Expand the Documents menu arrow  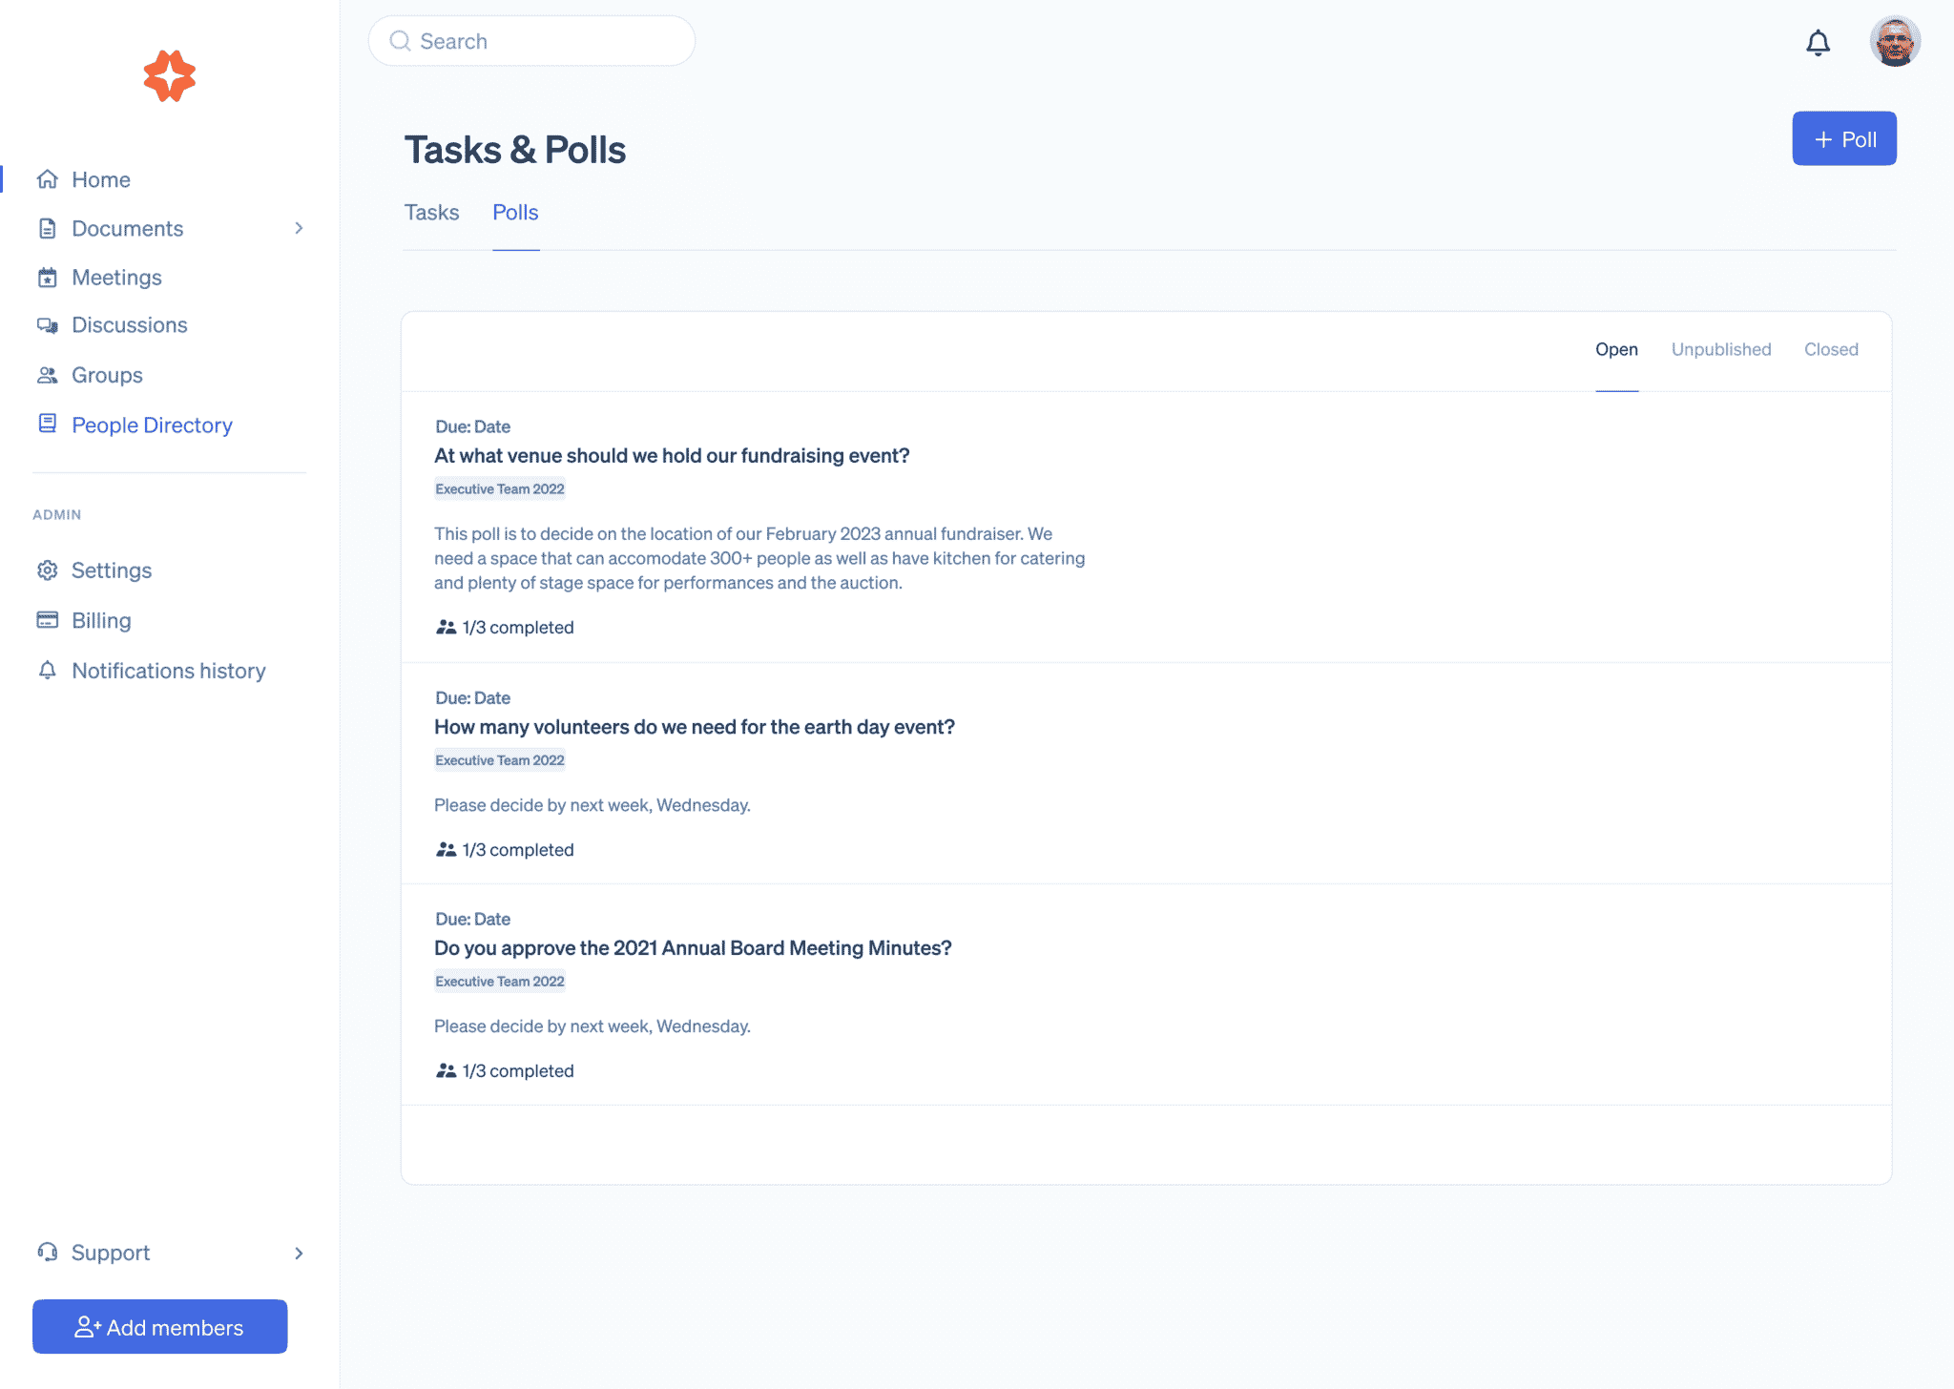pos(298,229)
